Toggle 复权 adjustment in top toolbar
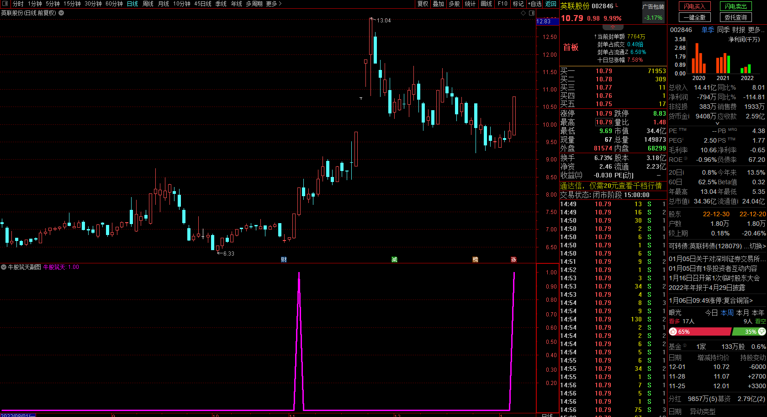 click(x=423, y=4)
